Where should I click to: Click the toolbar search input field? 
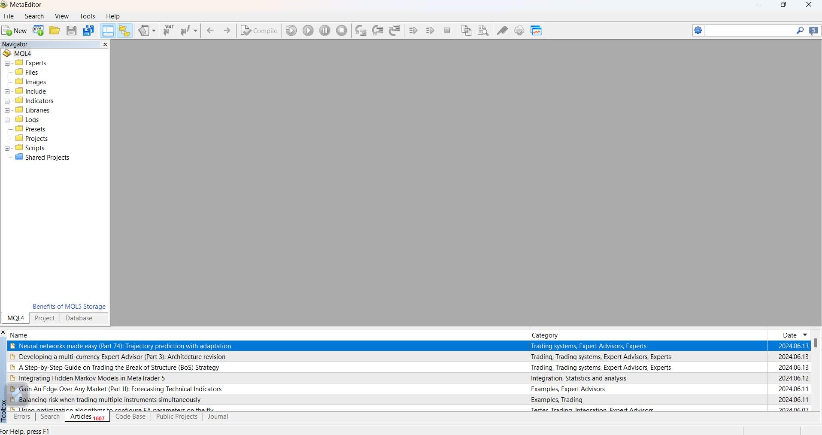(x=749, y=30)
